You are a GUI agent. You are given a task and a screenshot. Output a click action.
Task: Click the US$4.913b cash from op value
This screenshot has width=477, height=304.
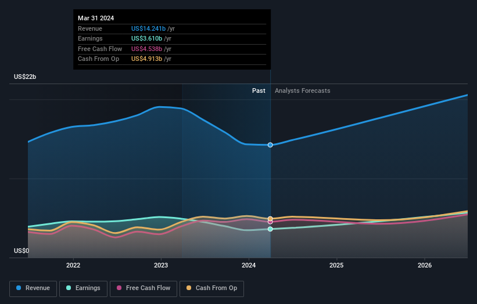click(x=146, y=59)
